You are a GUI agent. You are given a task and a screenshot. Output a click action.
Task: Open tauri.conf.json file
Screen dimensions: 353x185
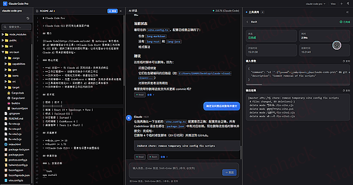[19, 108]
